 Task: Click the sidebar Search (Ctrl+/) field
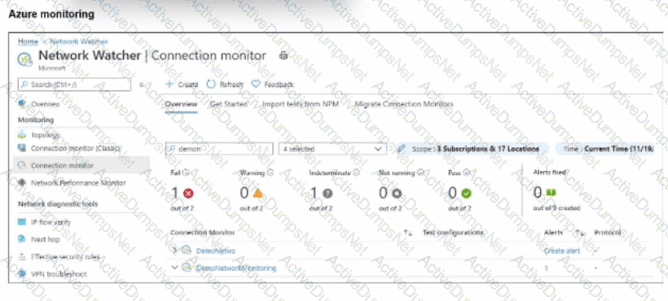pos(74,85)
